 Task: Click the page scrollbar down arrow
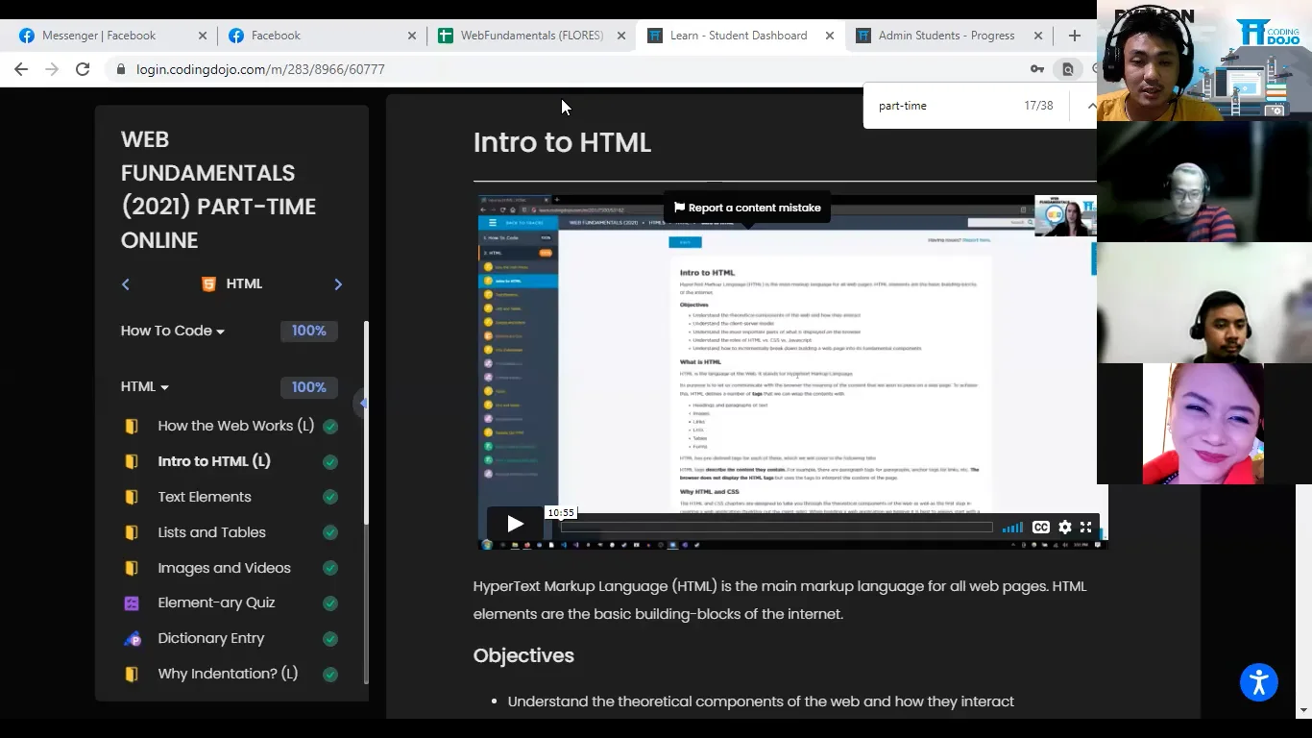pos(1303,711)
